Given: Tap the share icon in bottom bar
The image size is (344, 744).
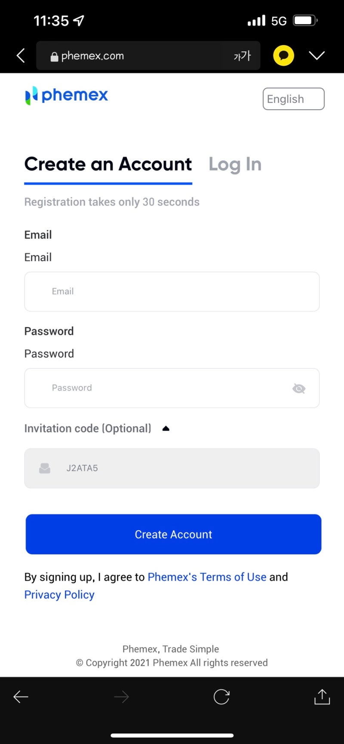Looking at the screenshot, I should coord(322,697).
